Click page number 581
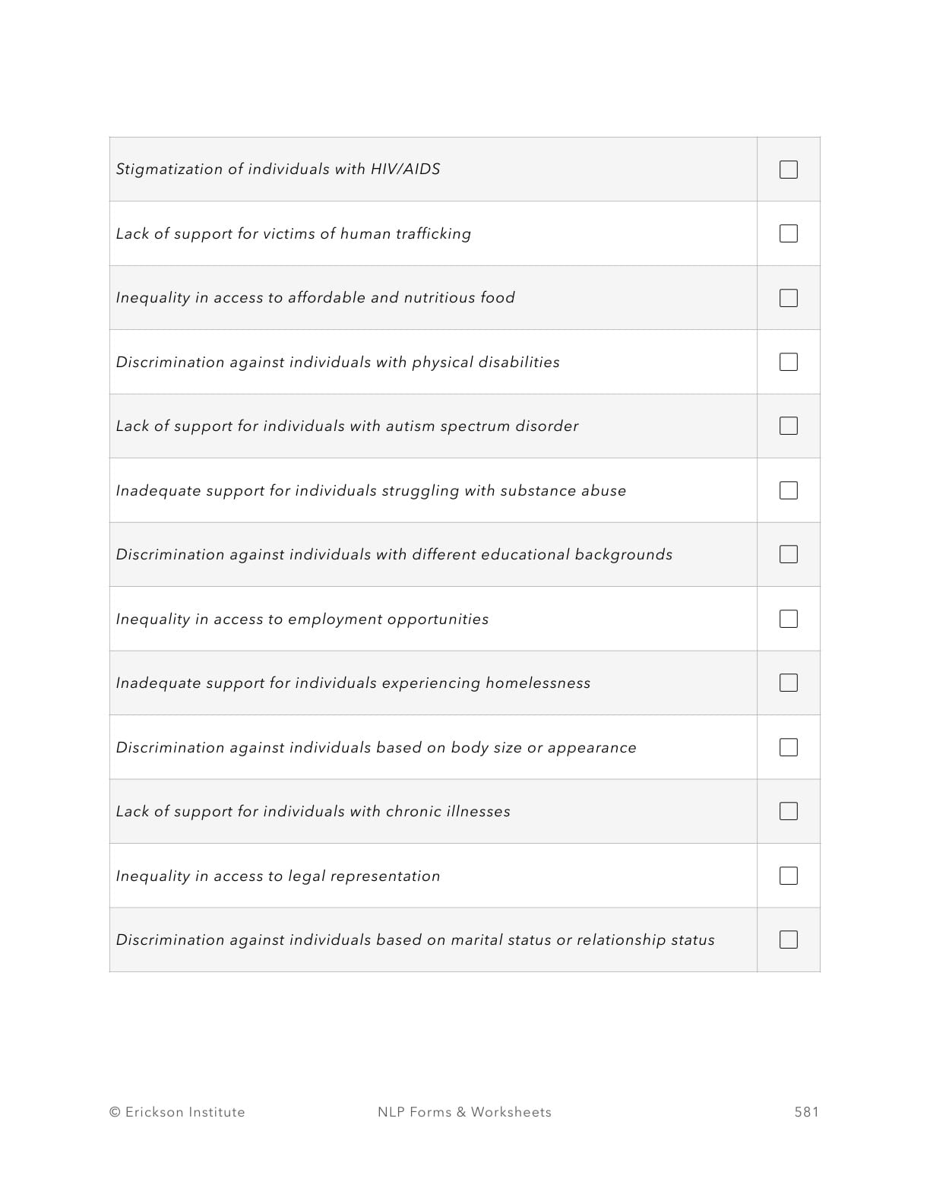Viewport: 930px width, 1204px height. [x=806, y=1112]
